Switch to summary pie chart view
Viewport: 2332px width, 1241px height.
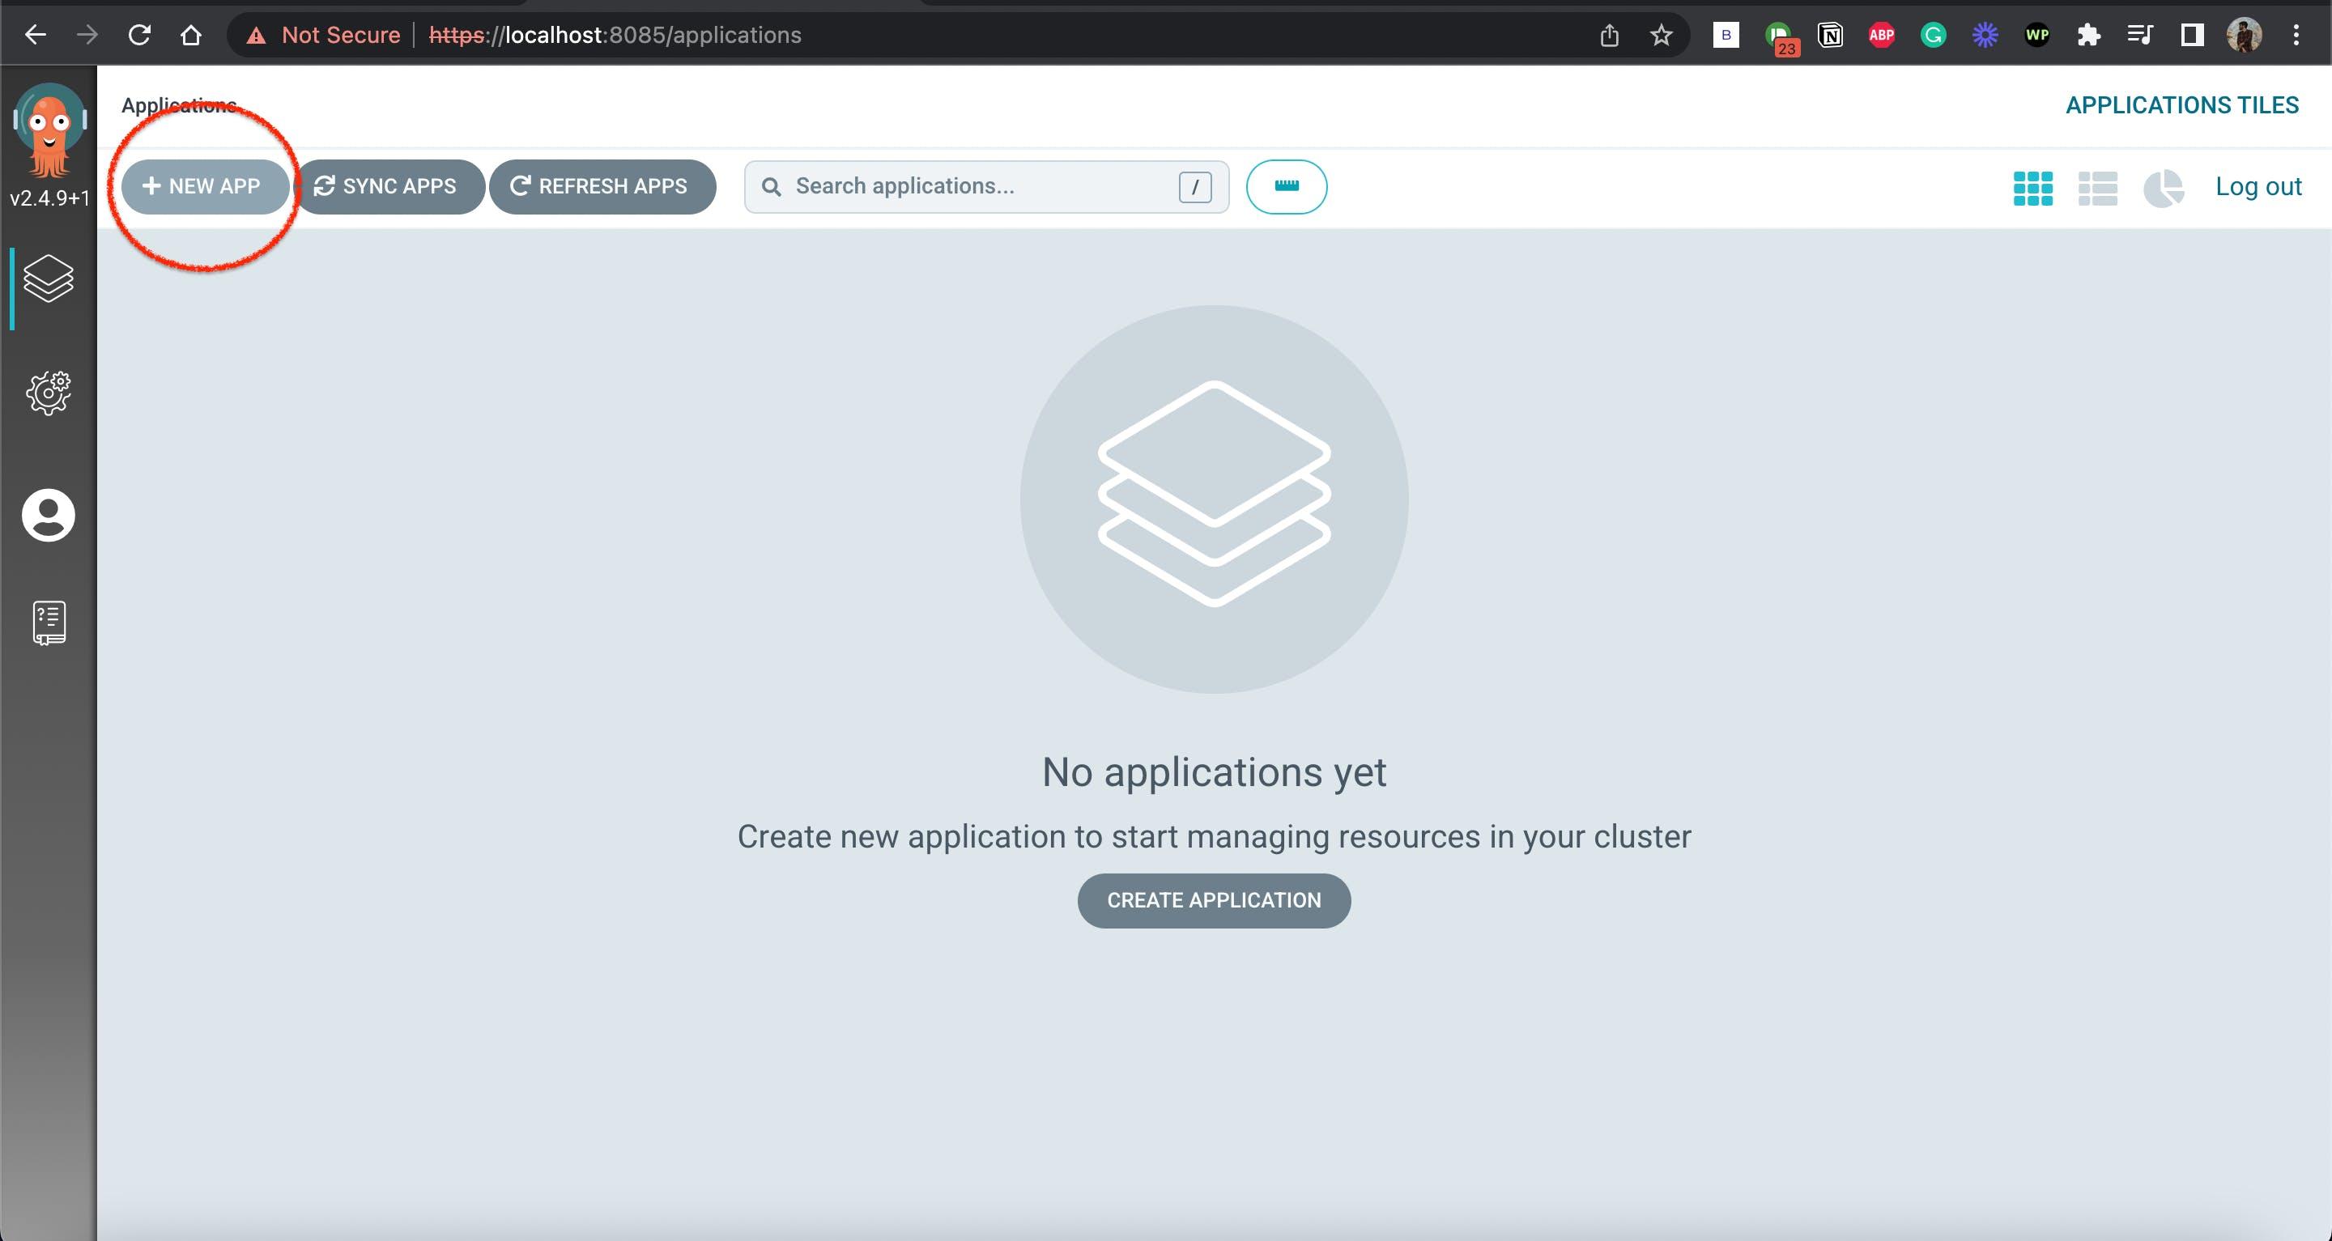pos(2163,187)
